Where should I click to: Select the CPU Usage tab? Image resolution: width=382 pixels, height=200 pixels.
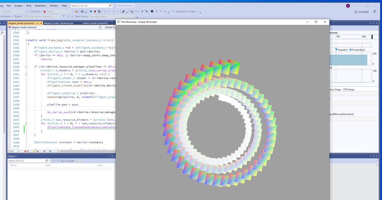[349, 89]
